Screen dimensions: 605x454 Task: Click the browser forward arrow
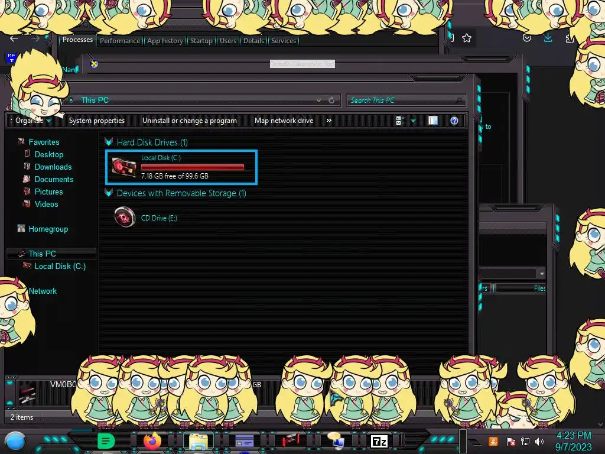tap(35, 38)
